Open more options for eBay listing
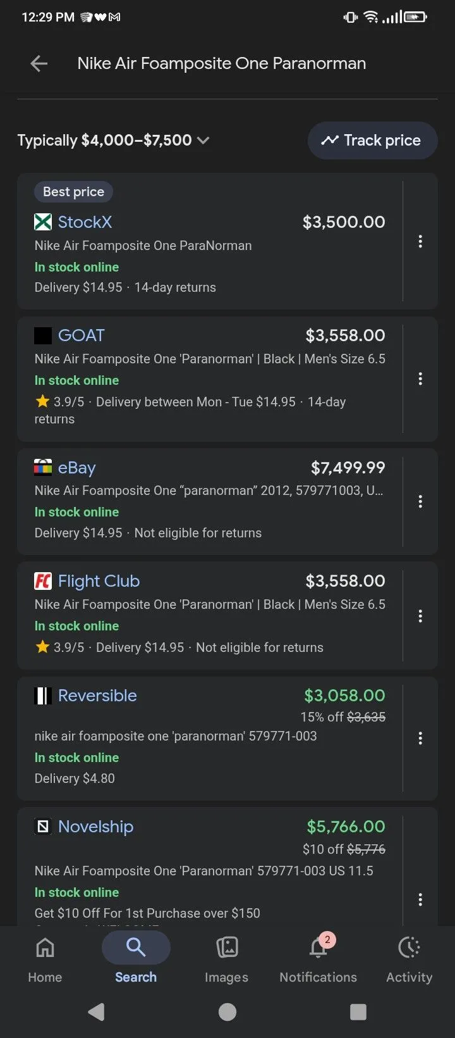 (x=420, y=501)
